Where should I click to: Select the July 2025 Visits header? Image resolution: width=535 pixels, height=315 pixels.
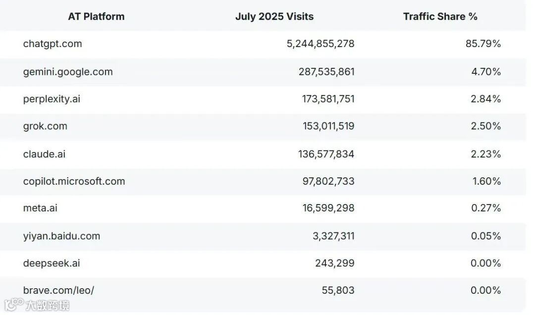[x=274, y=16]
